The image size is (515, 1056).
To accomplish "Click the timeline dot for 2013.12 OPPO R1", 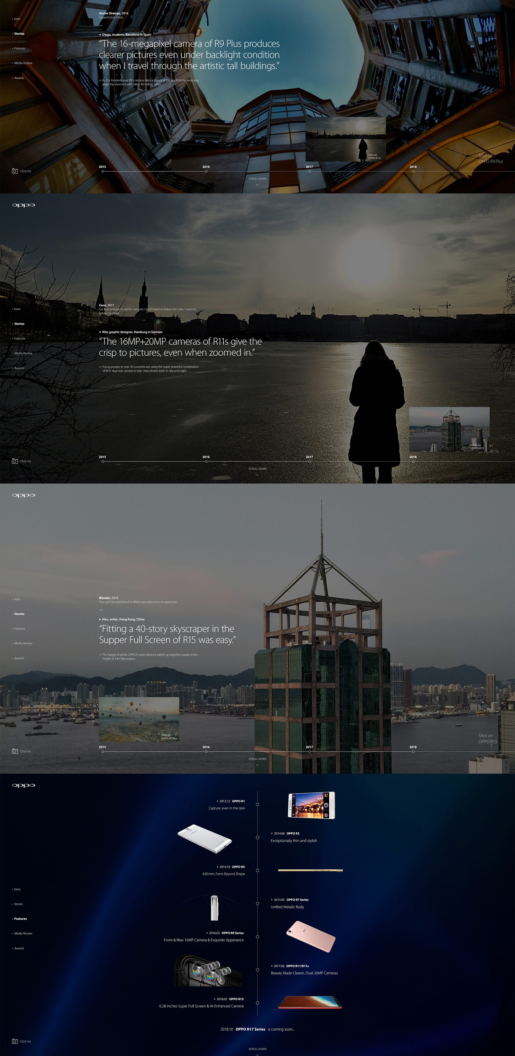I will coord(257,804).
